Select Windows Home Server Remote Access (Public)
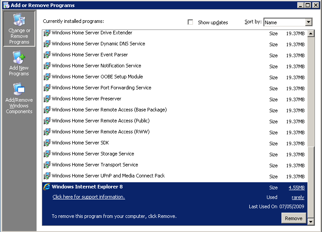Screen dimensions: 322x232 175,121
